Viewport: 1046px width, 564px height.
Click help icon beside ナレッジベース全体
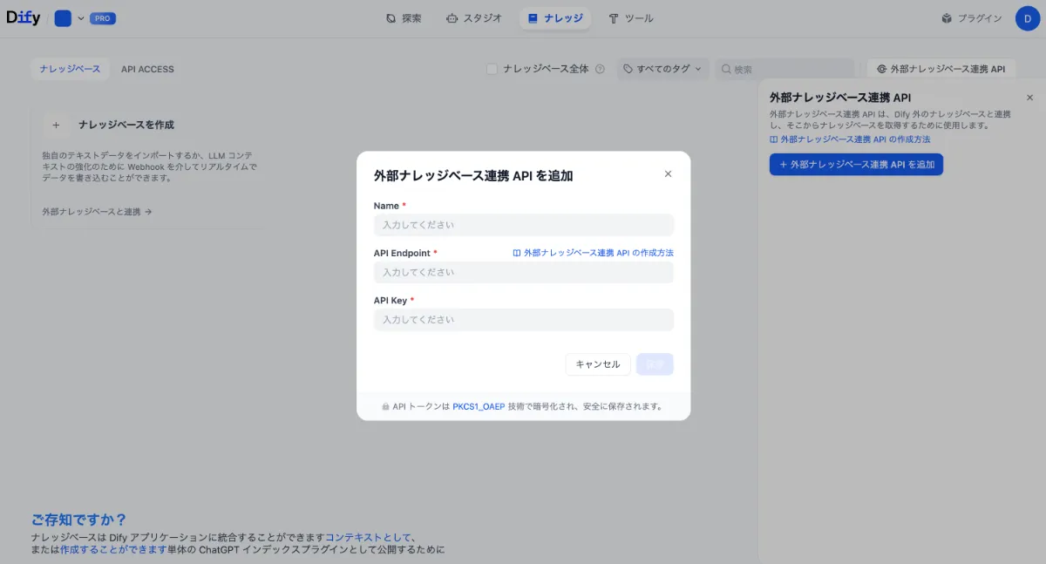pyautogui.click(x=600, y=69)
